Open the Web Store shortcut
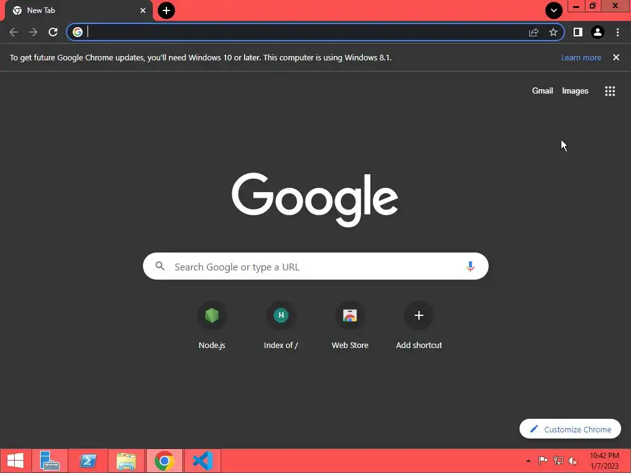631x473 pixels. [350, 326]
